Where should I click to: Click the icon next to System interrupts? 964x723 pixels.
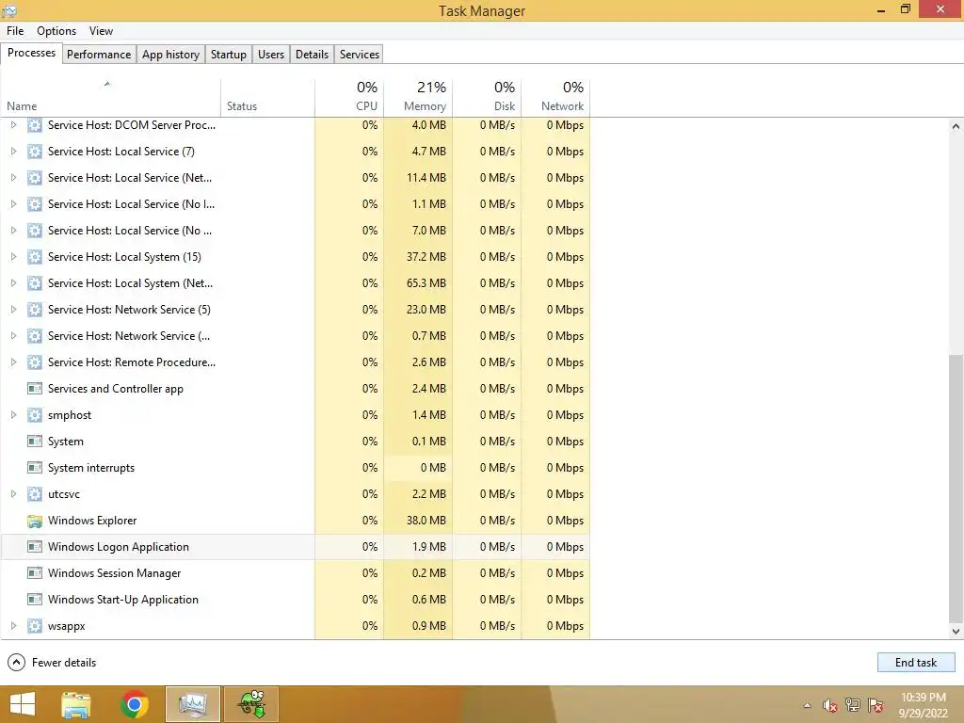coord(35,468)
